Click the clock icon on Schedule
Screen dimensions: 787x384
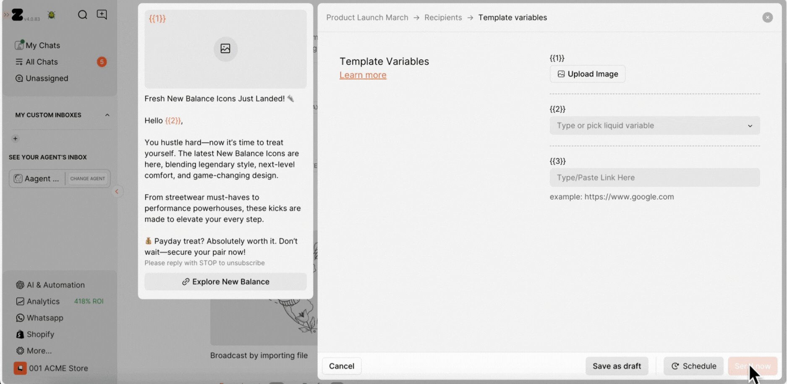click(675, 366)
